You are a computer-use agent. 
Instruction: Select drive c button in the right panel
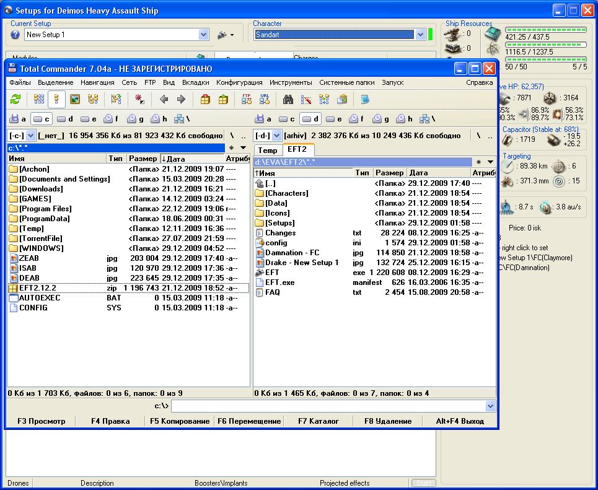[287, 119]
